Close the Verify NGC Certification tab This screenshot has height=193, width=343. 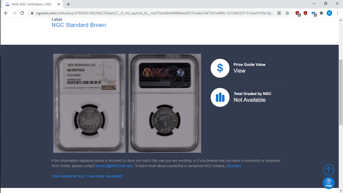(x=59, y=4)
